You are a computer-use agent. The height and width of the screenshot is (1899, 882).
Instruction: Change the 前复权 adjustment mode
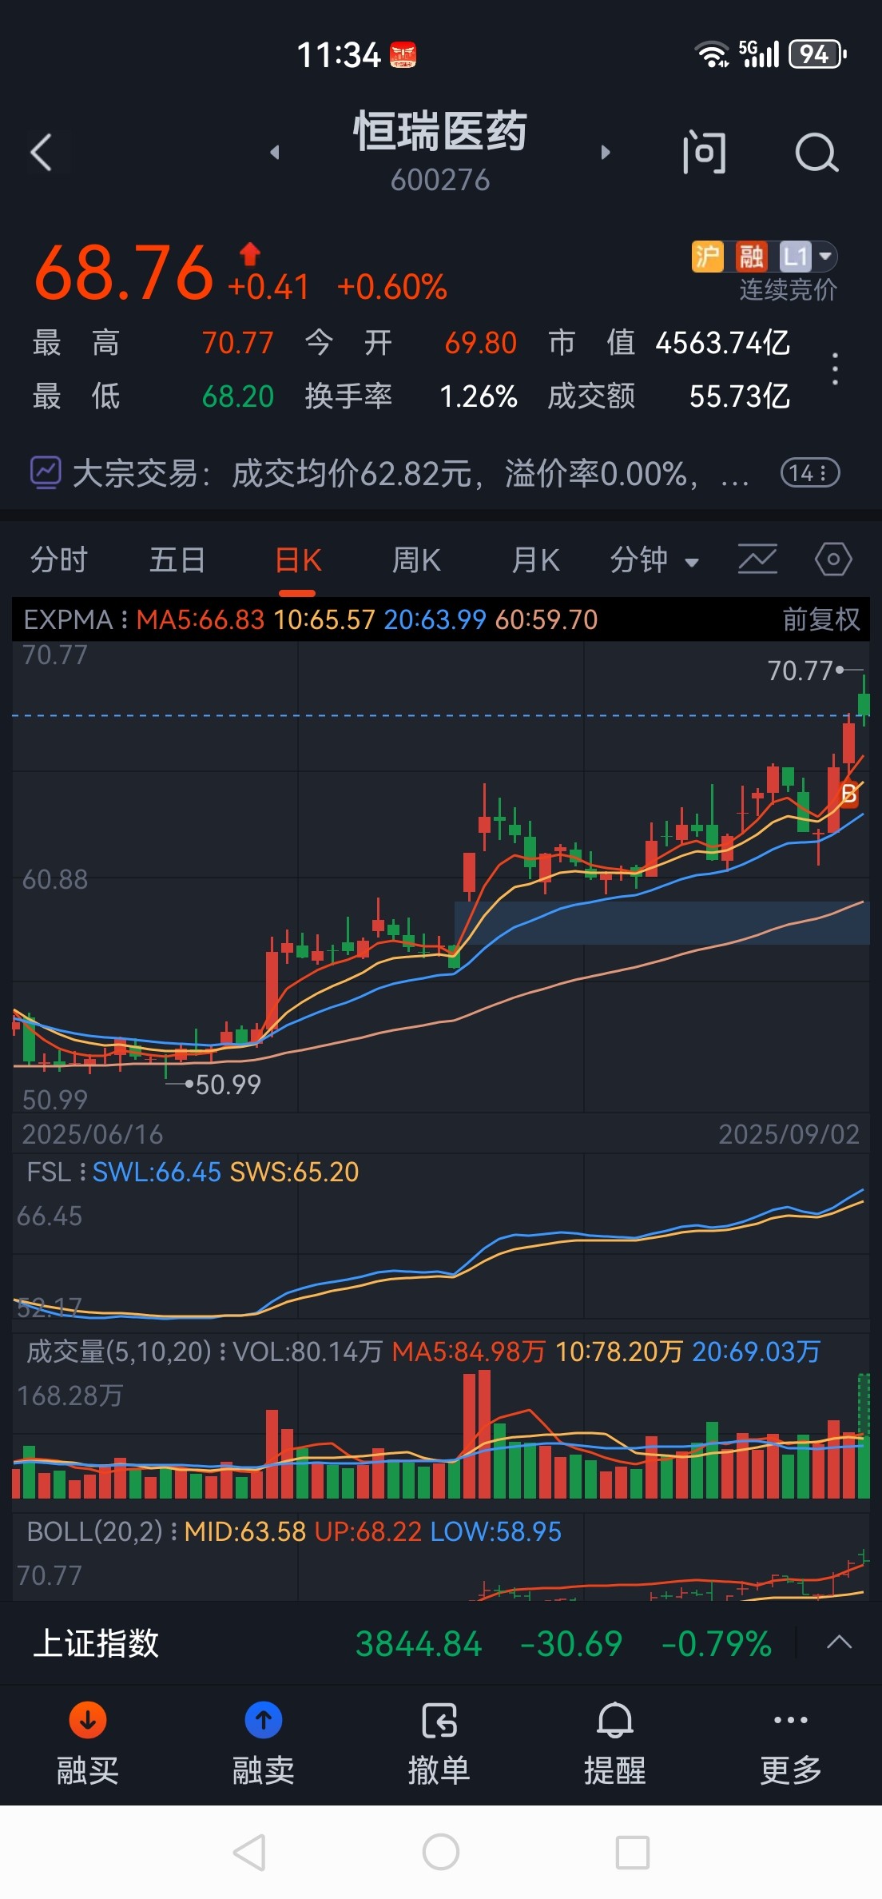click(820, 619)
